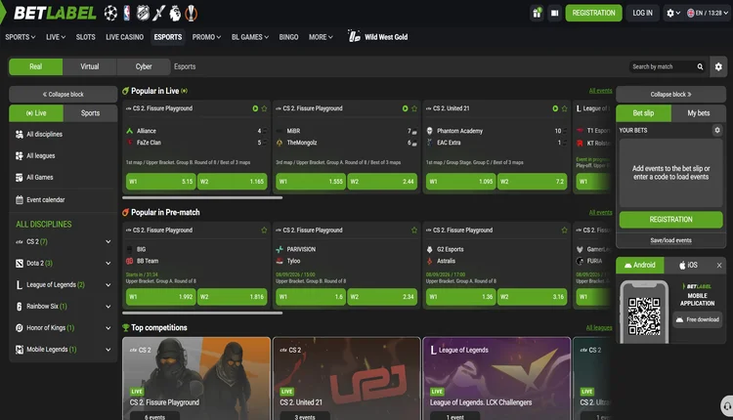Watch live stream of Alliance vs FaZe Clan

click(x=255, y=108)
